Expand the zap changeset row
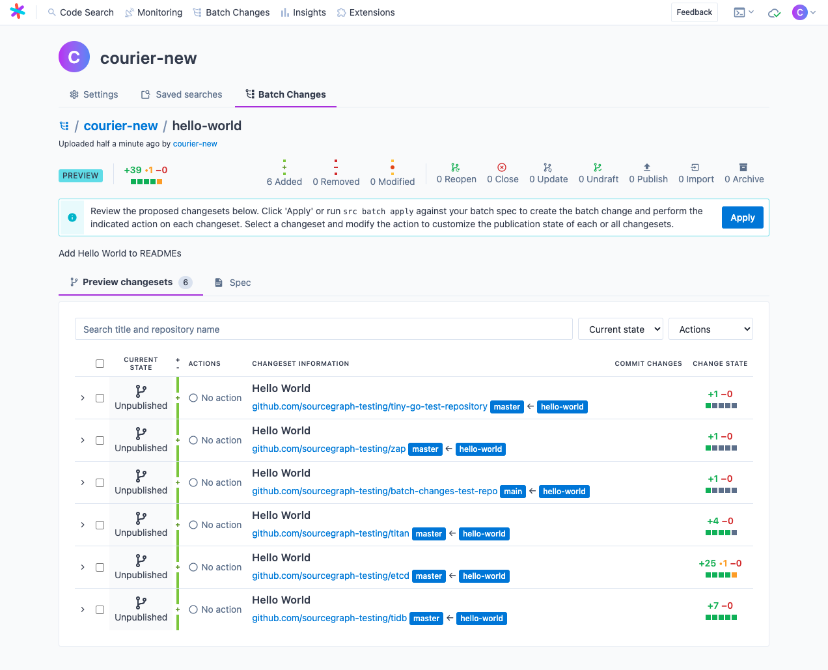Viewport: 828px width, 670px height. pos(83,440)
